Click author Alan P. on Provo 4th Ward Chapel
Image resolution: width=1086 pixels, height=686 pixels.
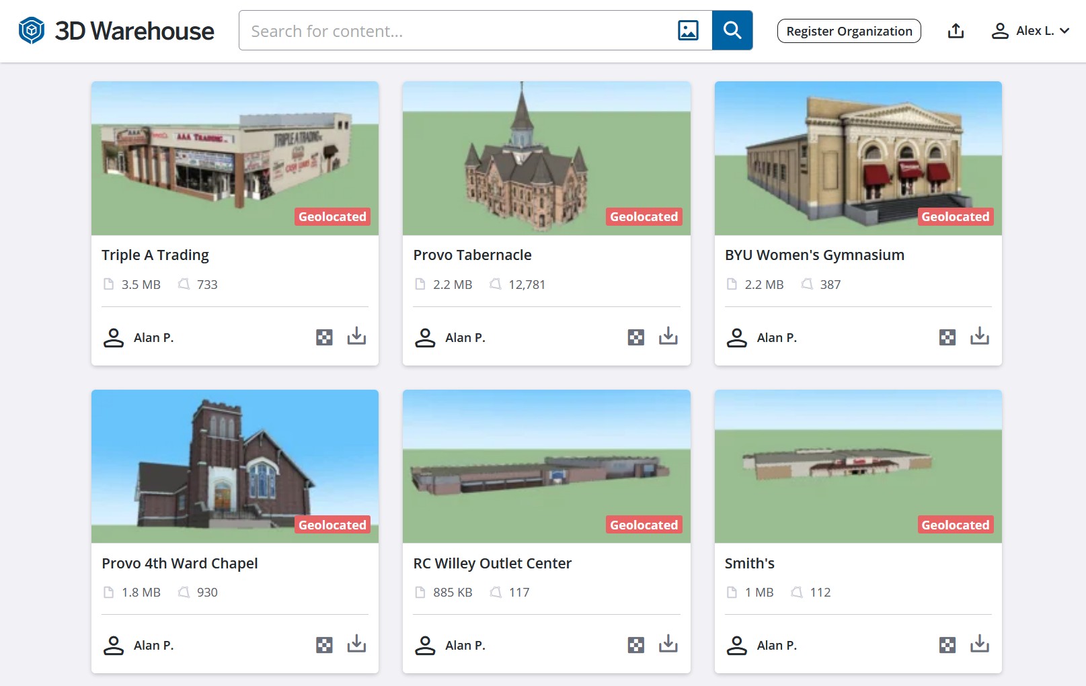click(139, 645)
